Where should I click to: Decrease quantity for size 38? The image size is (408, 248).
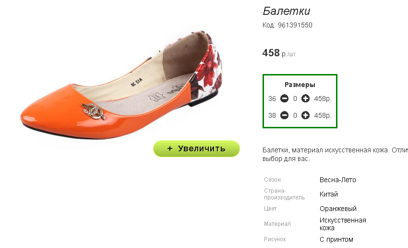[x=285, y=115]
